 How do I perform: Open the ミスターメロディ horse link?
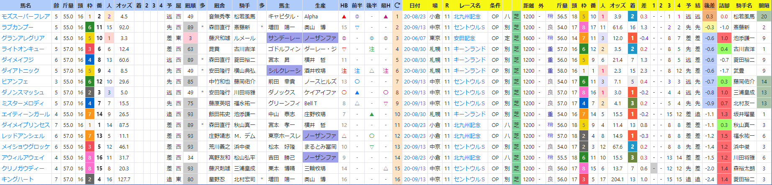click(x=23, y=104)
